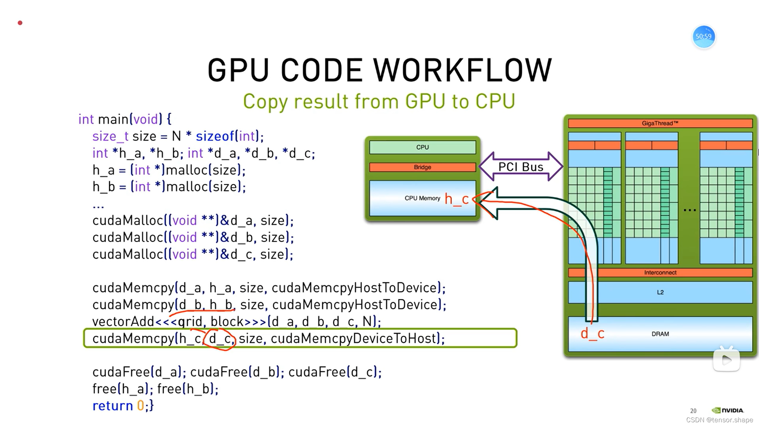Click cudaMemcpy(d_a, h_a, ...) line

[x=269, y=287]
